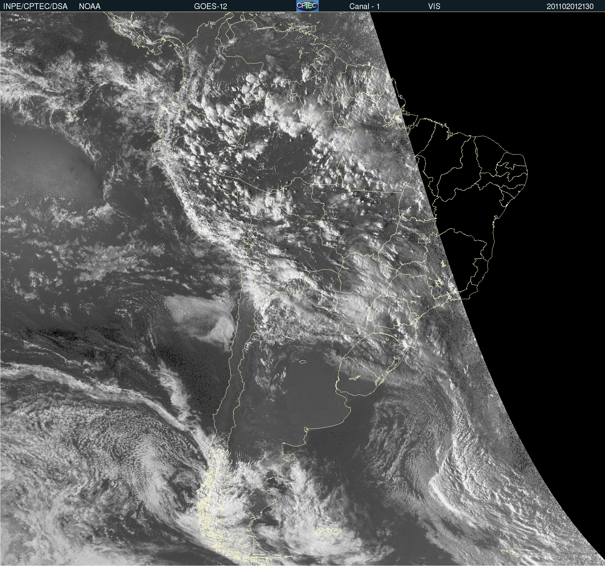Click the CPTEC logo in the header
Screen dimensions: 605x566
pos(307,6)
